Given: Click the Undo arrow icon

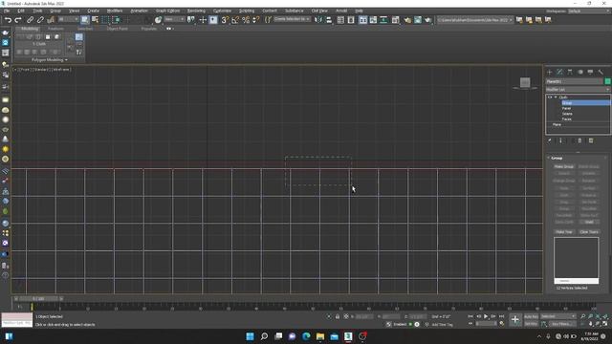Looking at the screenshot, I should point(8,20).
